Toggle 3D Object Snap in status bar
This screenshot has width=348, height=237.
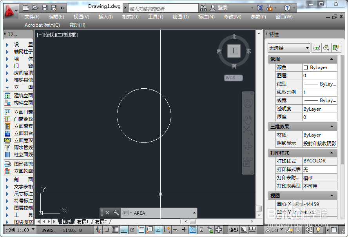pyautogui.click(x=150, y=230)
